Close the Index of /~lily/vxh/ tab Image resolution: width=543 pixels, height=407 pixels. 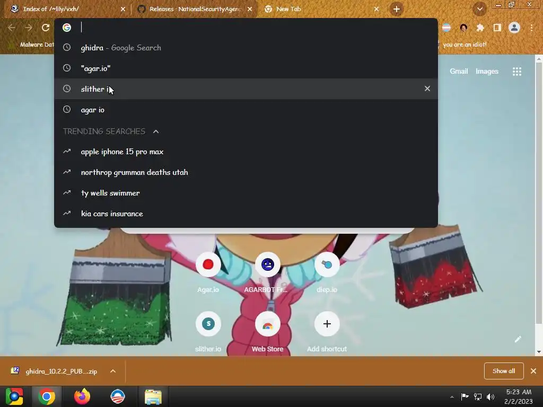[x=123, y=9]
